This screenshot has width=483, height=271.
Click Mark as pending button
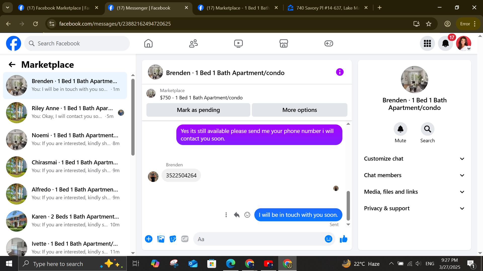[198, 110]
